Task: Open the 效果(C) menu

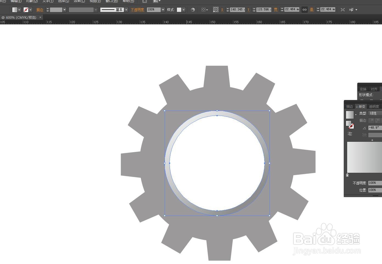Action: 79,1
